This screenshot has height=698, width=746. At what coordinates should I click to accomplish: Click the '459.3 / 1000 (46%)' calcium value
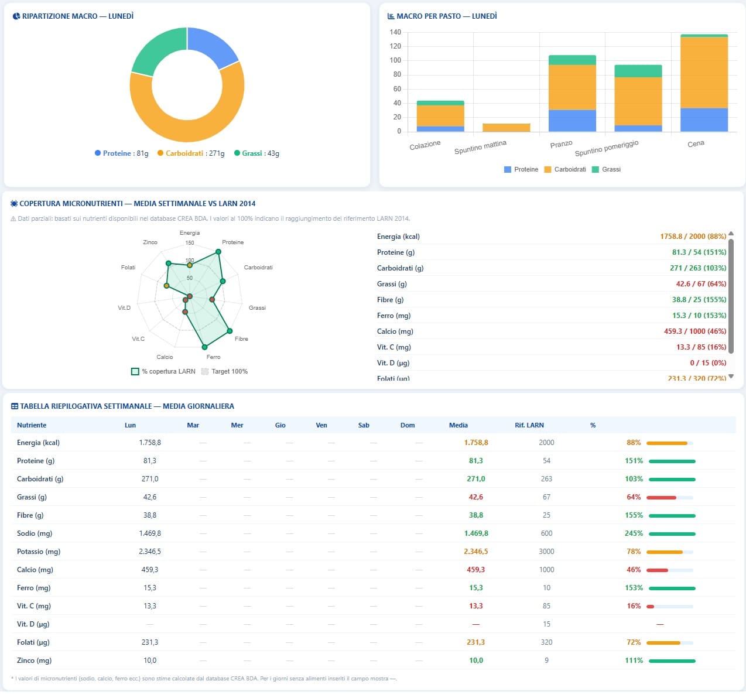pos(695,331)
